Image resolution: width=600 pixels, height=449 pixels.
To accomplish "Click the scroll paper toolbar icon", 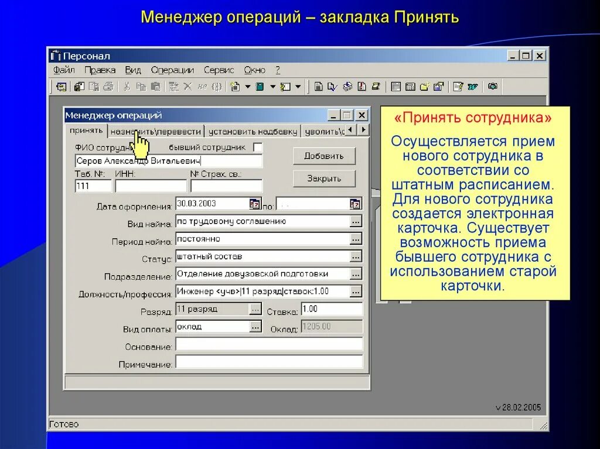I will 376,87.
